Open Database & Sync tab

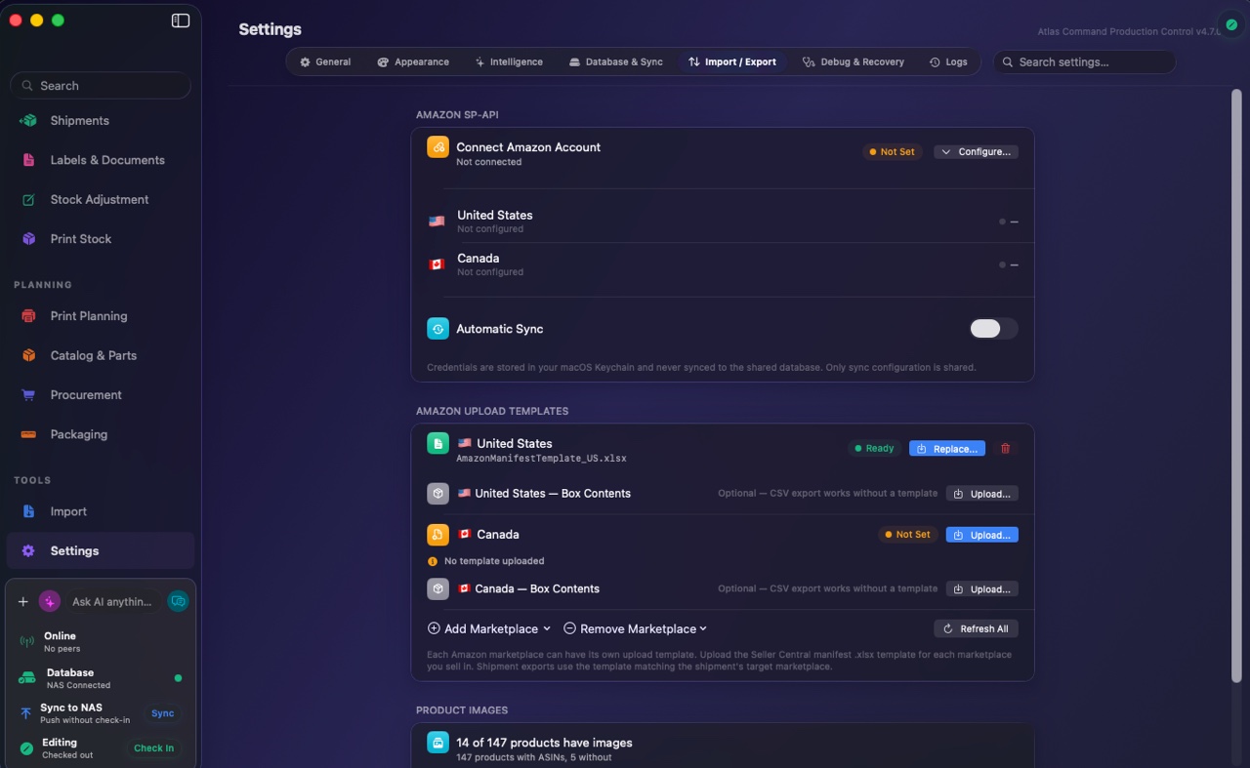click(616, 61)
